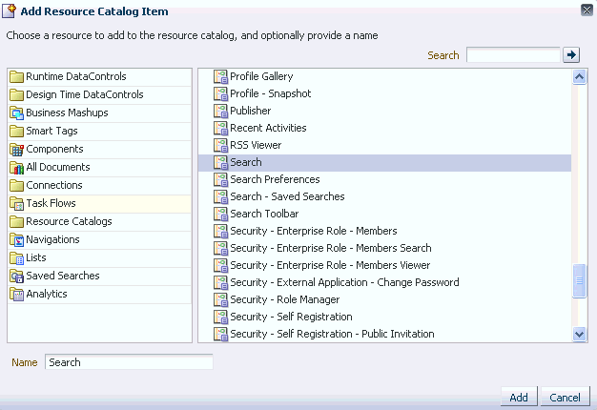The height and width of the screenshot is (410, 597).
Task: Choose the Recent Activities resource
Action: coord(384,128)
